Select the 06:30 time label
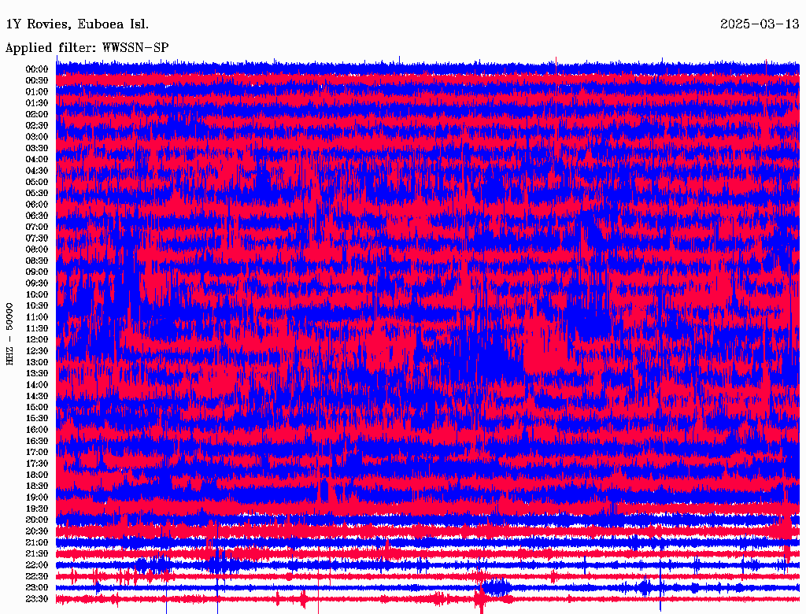This screenshot has height=614, width=806. [37, 216]
